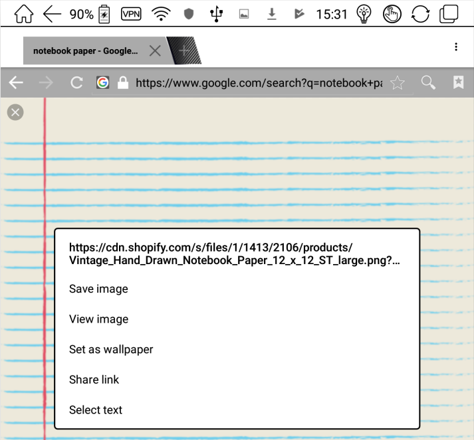This screenshot has width=474, height=440.
Task: Tap the Wi-Fi status icon
Action: 161,14
